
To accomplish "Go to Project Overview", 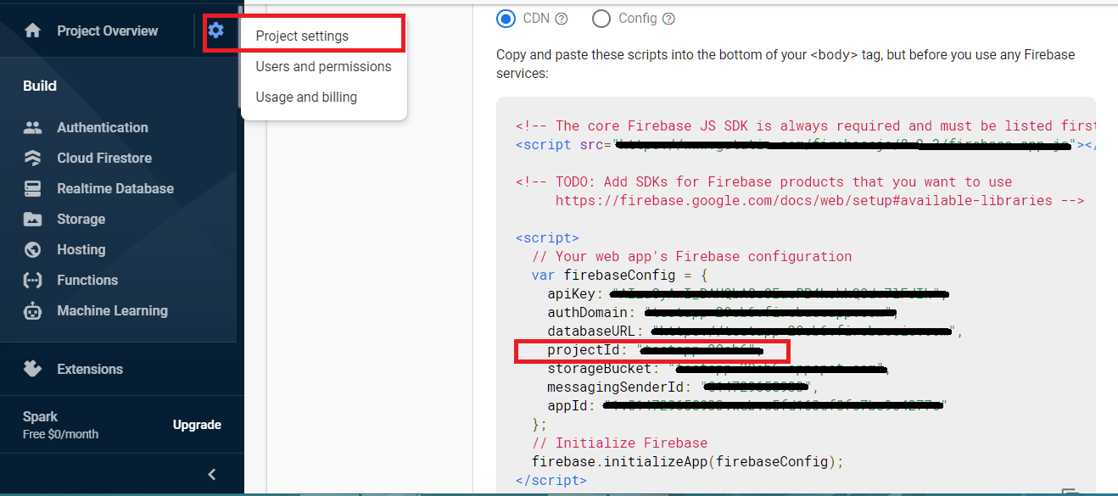I will pos(107,31).
